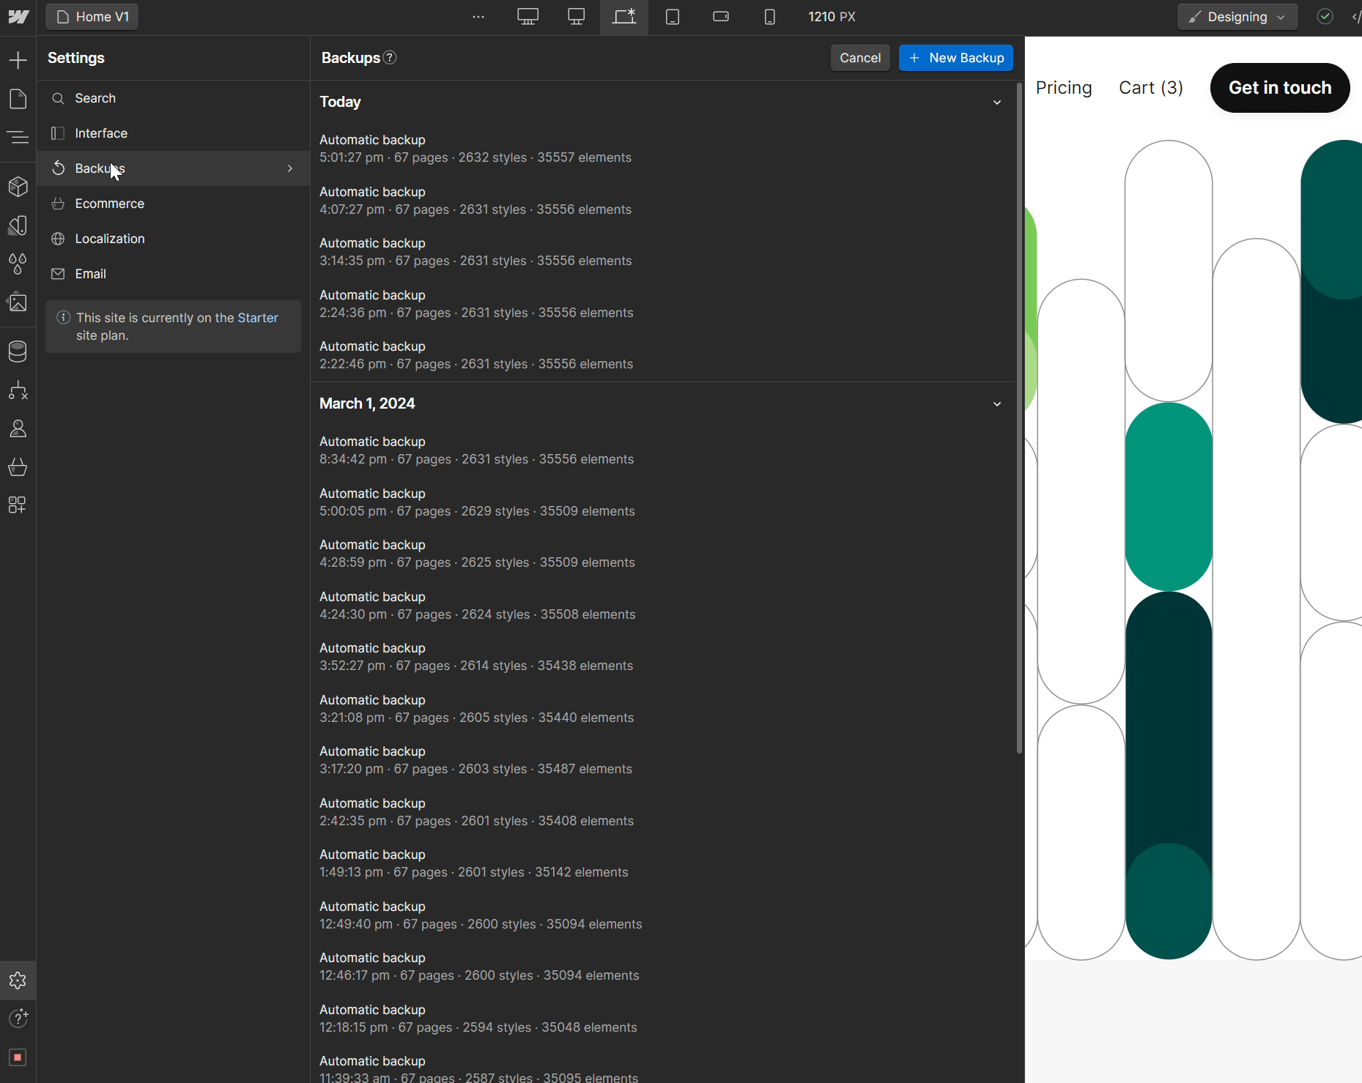The width and height of the screenshot is (1362, 1083).
Task: Select the 12:18:15 pm automatic backup
Action: pos(663,1019)
